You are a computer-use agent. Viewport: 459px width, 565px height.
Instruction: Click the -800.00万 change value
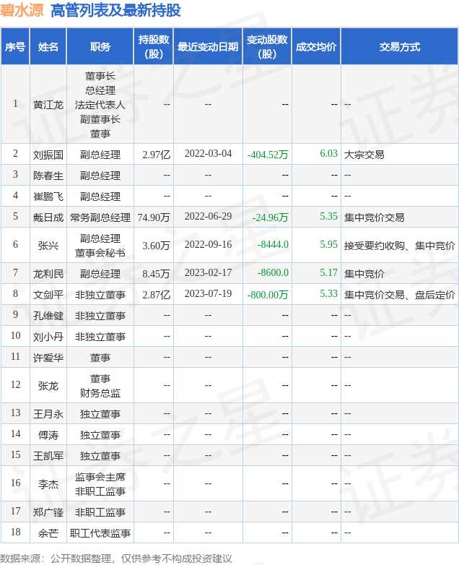coord(268,295)
